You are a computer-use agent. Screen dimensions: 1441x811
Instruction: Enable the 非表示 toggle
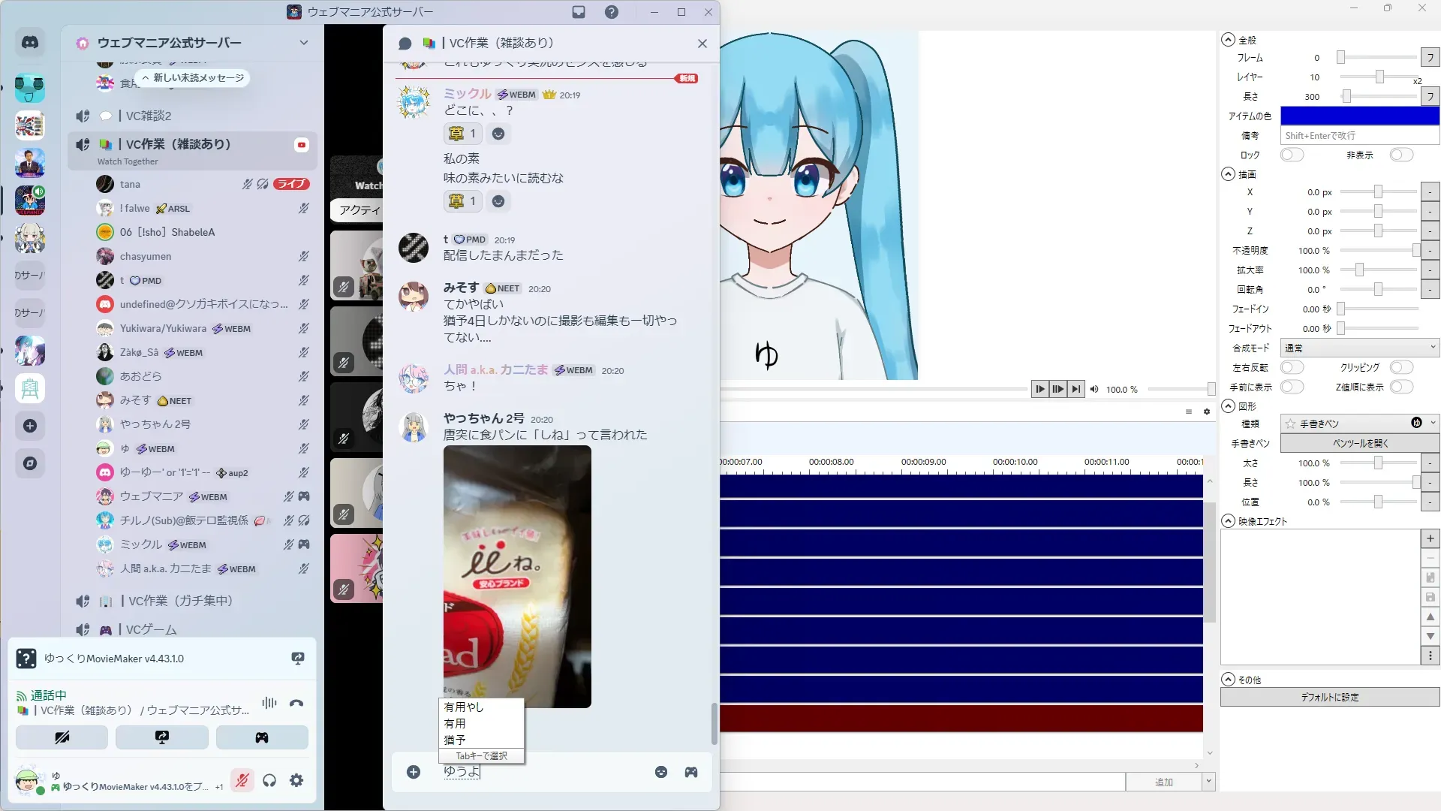click(x=1400, y=155)
